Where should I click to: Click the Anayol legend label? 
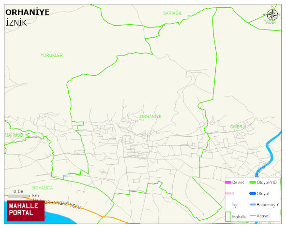263,216
